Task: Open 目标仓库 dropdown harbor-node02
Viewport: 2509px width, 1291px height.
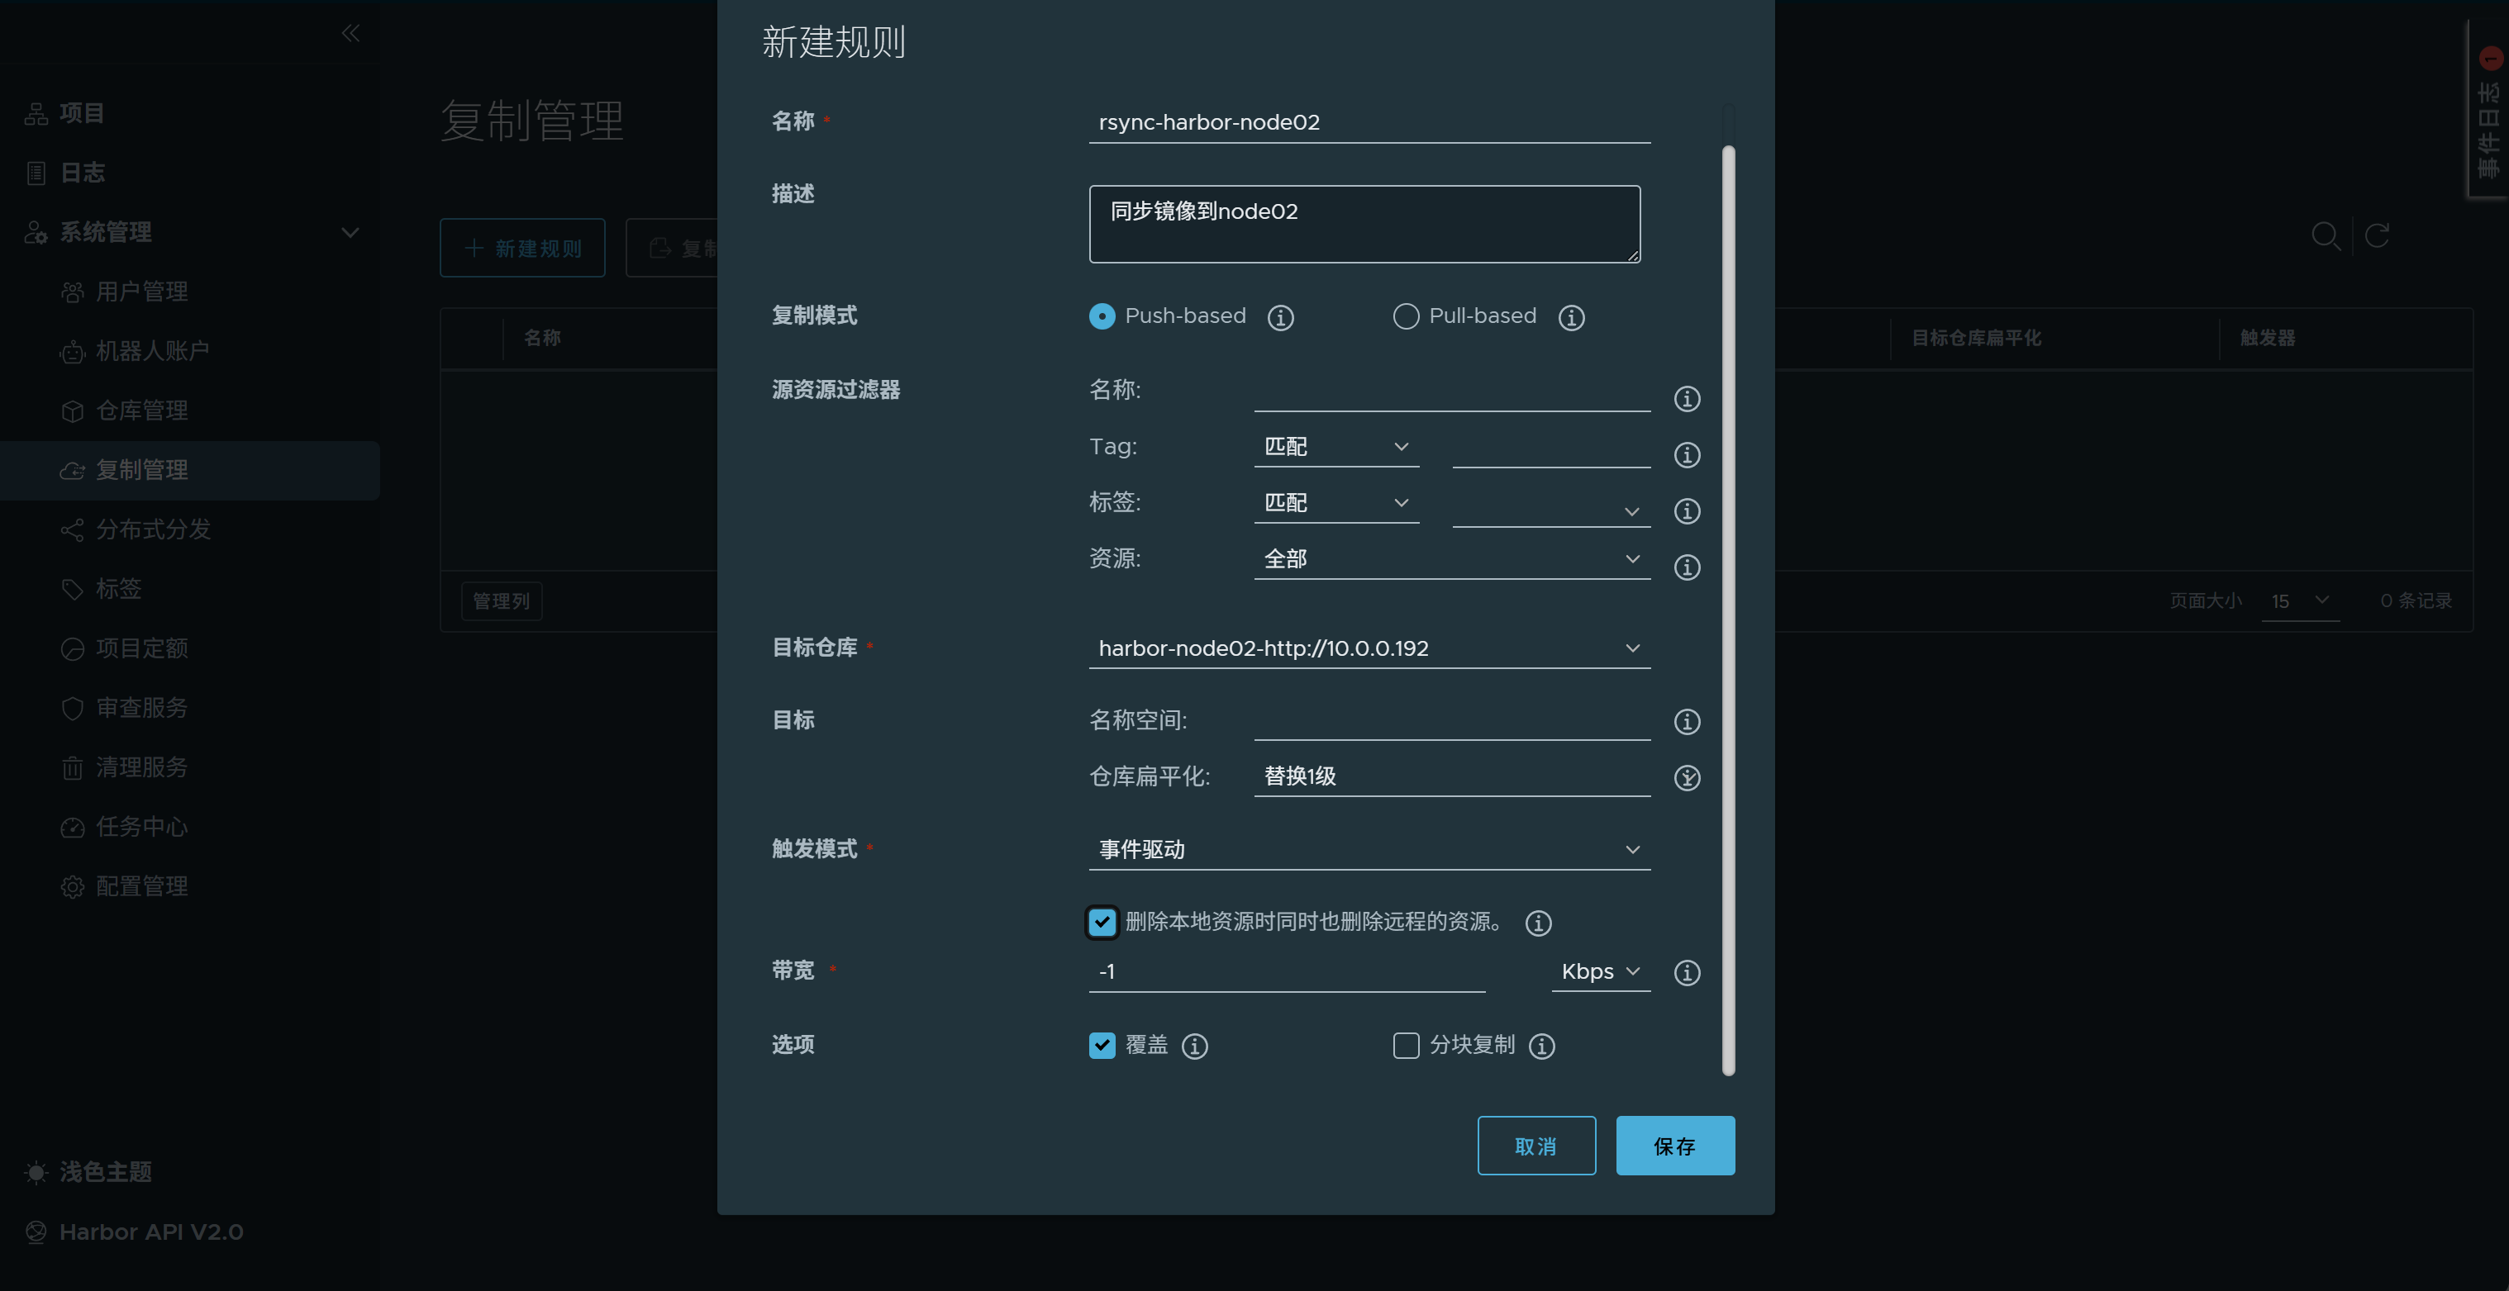Action: pos(1369,648)
